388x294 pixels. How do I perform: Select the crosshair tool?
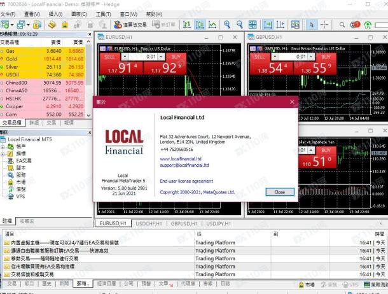pos(324,24)
